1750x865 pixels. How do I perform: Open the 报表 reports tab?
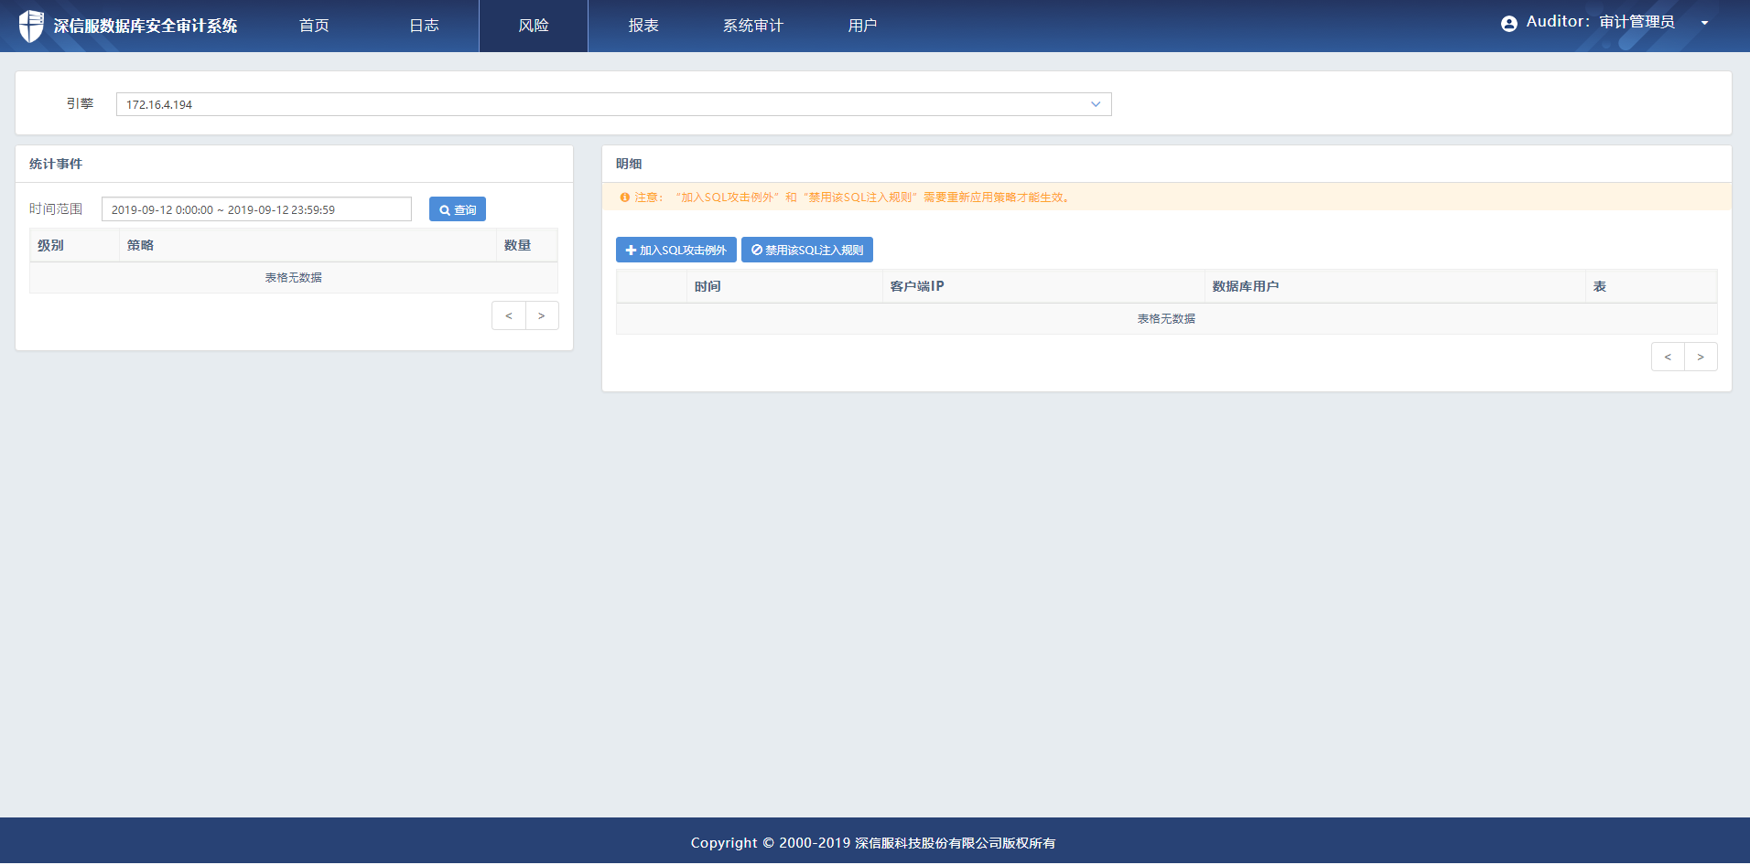click(x=643, y=26)
